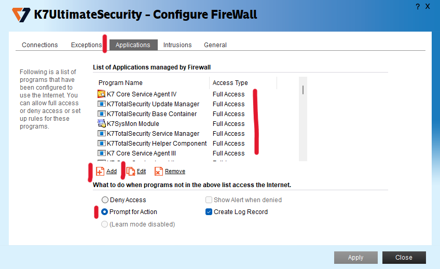The width and height of the screenshot is (440, 269).
Task: Click the application list vertical scrollbar
Action: pyautogui.click(x=303, y=119)
